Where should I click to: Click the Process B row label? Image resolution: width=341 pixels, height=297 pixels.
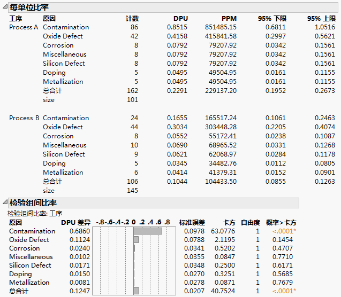tap(24, 118)
